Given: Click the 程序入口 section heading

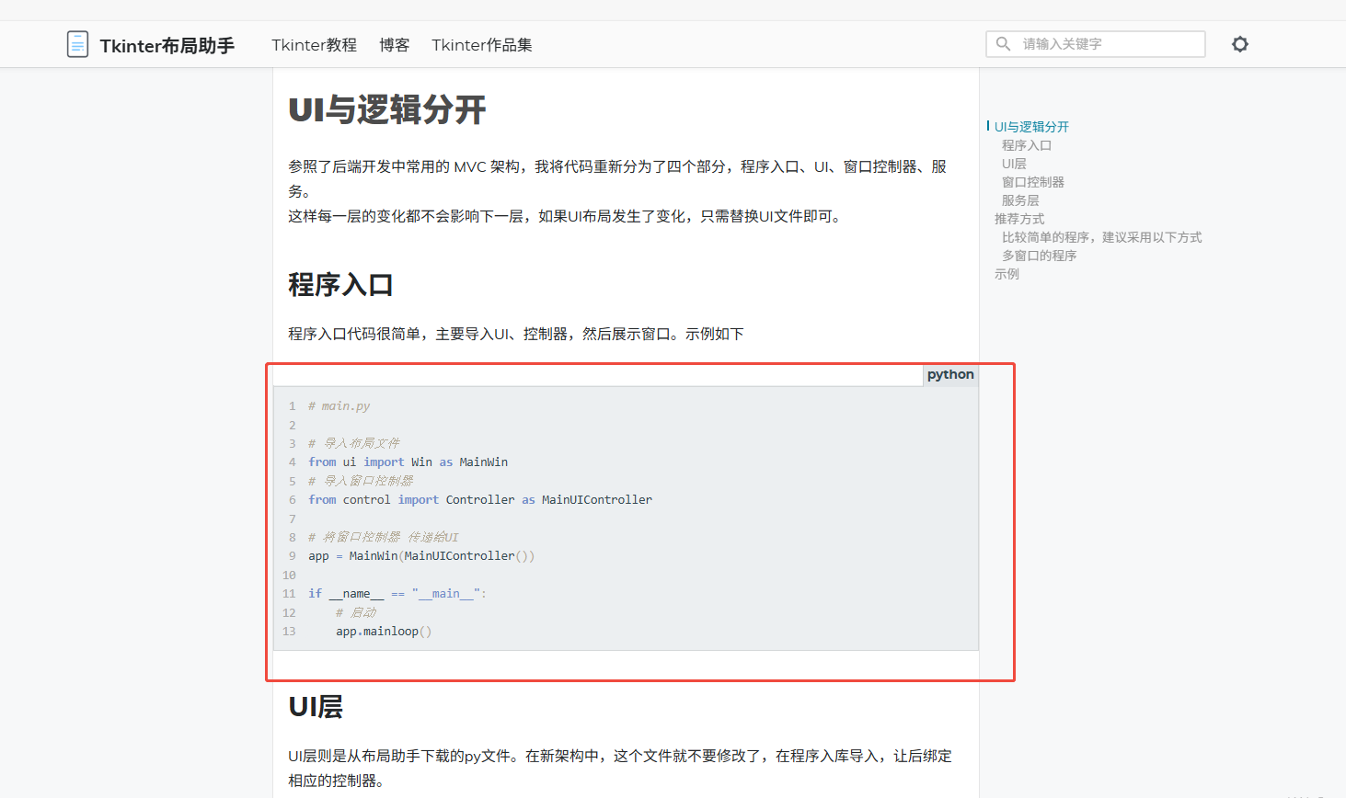Looking at the screenshot, I should [340, 285].
